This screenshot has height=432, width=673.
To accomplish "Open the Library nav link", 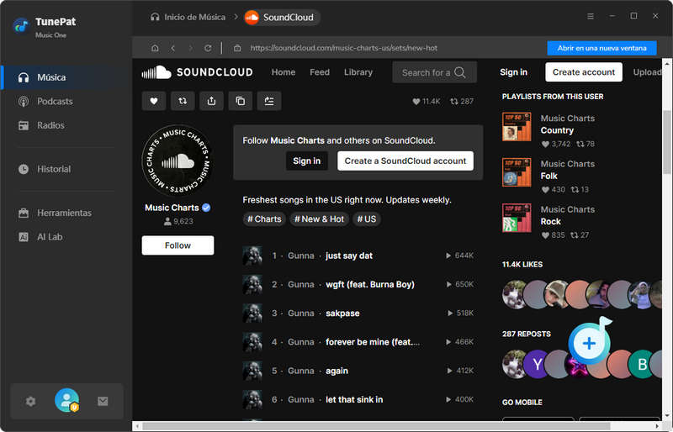I will [x=358, y=72].
